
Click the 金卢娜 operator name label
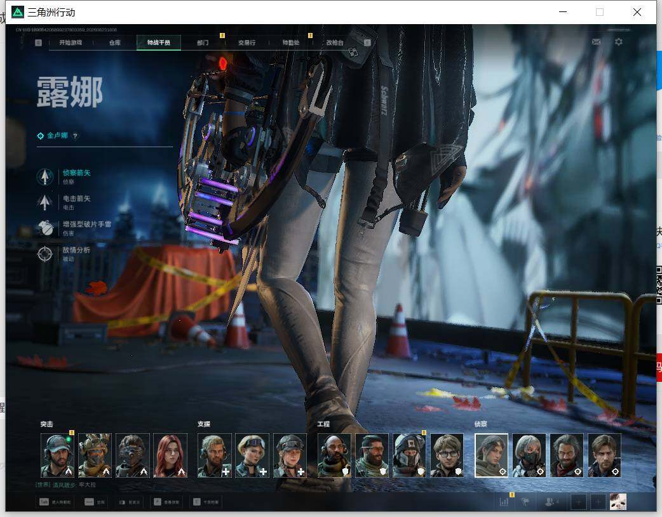point(57,135)
